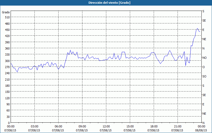212x133 pixels.
Task: Click the 03:00 time label
Action: pos(34,127)
